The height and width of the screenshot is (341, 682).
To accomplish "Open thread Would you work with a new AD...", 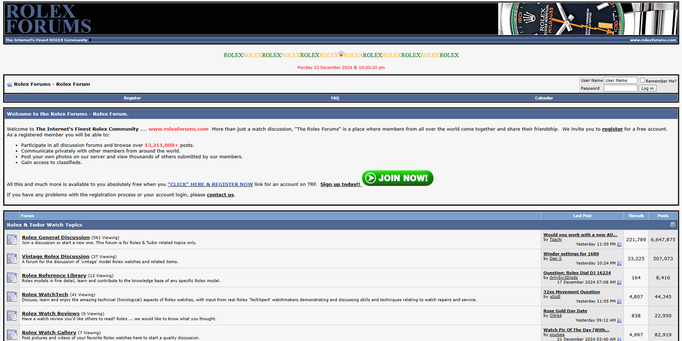I will pyautogui.click(x=580, y=234).
